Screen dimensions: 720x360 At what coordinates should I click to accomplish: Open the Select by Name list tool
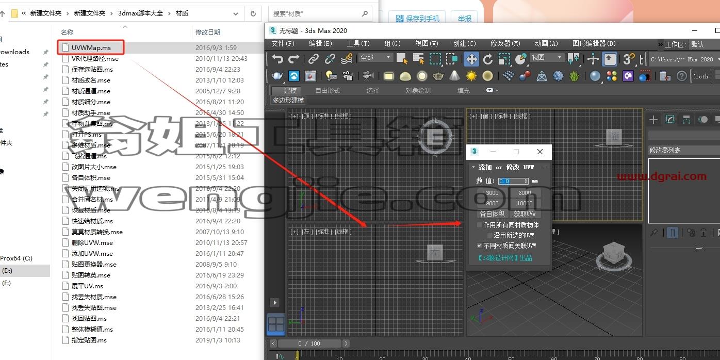418,59
